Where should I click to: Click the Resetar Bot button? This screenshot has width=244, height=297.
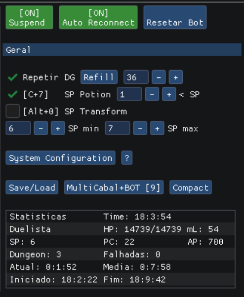(175, 17)
